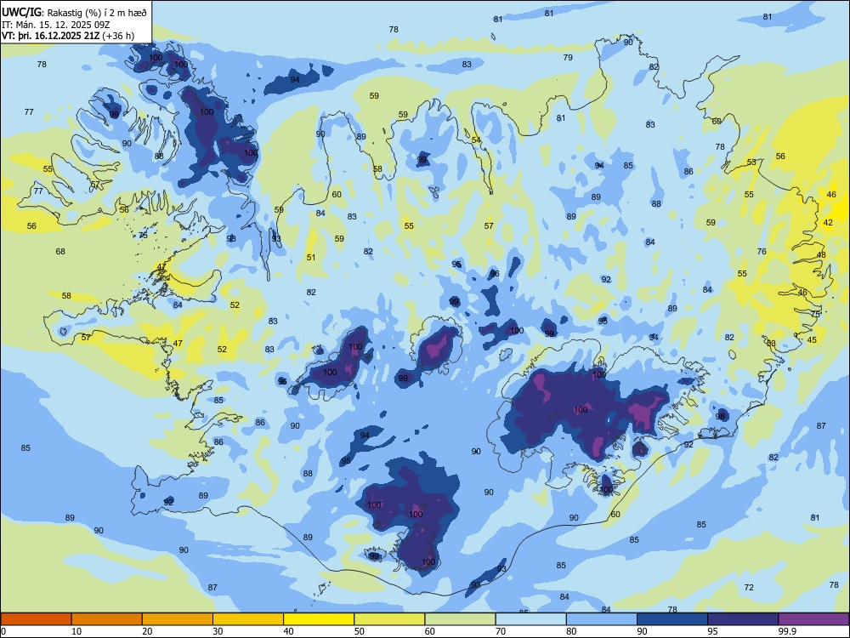Click the legend label '10'
The width and height of the screenshot is (850, 638).
pyautogui.click(x=76, y=631)
